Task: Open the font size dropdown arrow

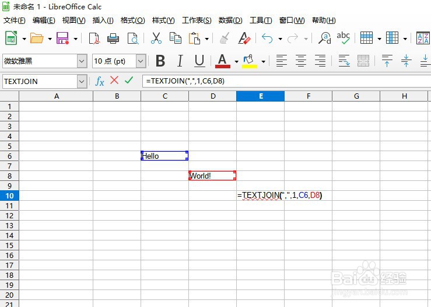Action: (x=141, y=61)
